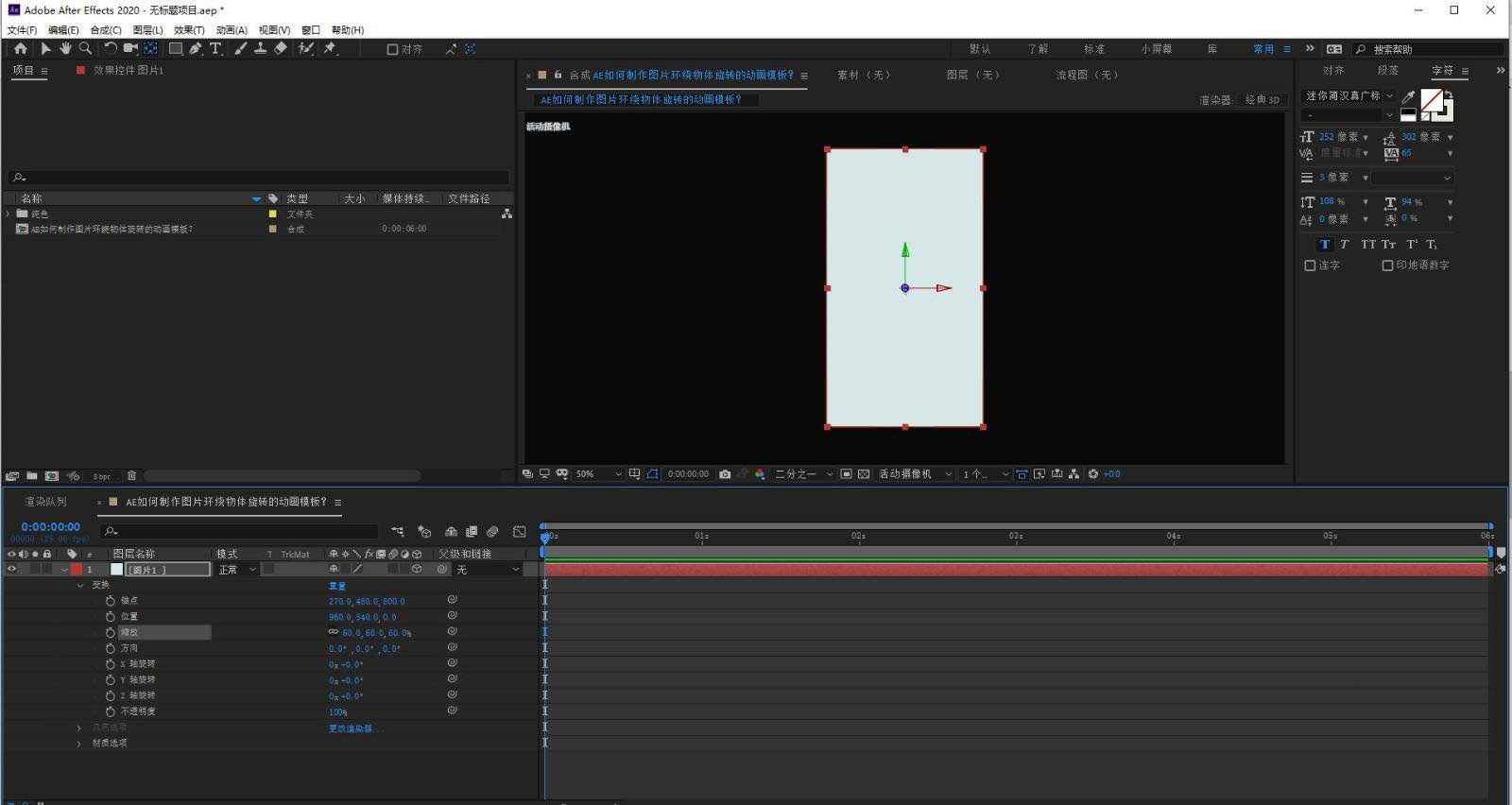Select the Hand tool in toolbar
Screen dimensions: 1512x805
tap(65, 48)
